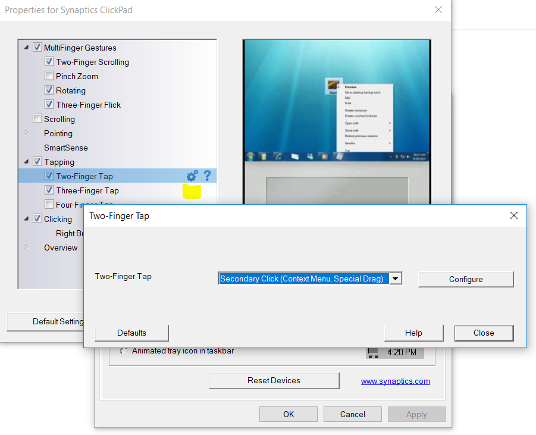Open the Two-Finger Tap action dropdown
Screen dimensions: 536x435
point(396,278)
